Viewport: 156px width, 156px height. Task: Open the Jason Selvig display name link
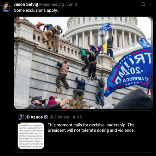26,4
